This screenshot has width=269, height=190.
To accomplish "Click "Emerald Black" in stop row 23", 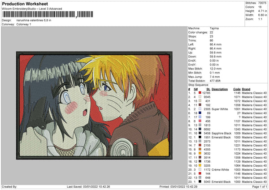I will click(x=221, y=182).
